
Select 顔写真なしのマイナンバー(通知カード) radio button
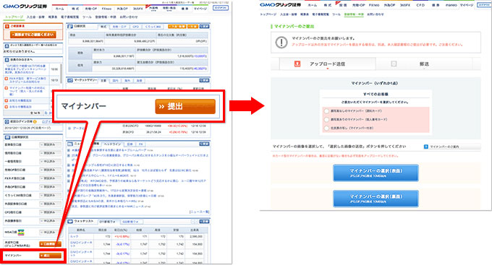[326, 111]
